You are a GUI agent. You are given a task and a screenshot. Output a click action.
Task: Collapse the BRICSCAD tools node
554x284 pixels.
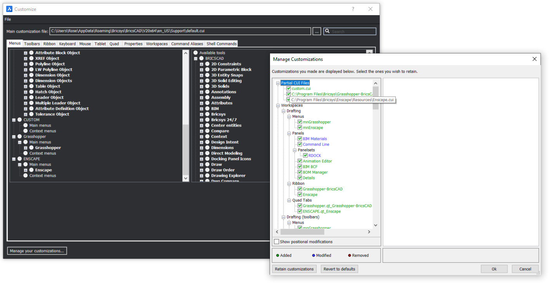click(x=196, y=59)
